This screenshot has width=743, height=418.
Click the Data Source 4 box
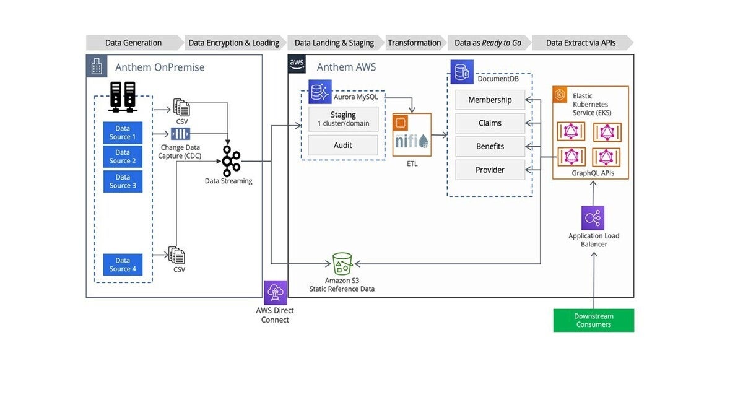point(123,264)
